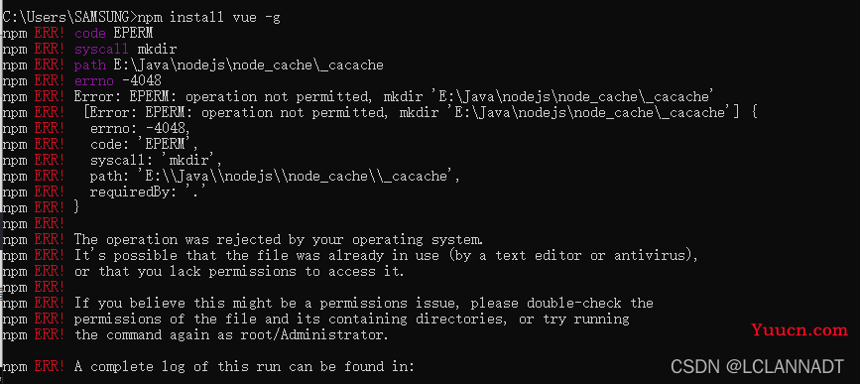Viewport: 860px width, 384px height.
Task: Click the purple 'code' keyword
Action: click(x=90, y=34)
